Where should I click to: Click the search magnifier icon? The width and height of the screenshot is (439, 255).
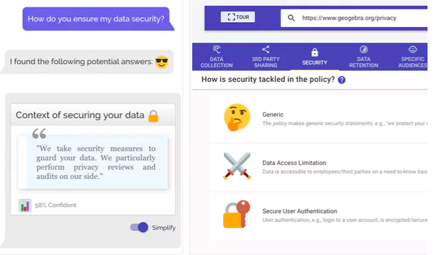click(x=291, y=18)
